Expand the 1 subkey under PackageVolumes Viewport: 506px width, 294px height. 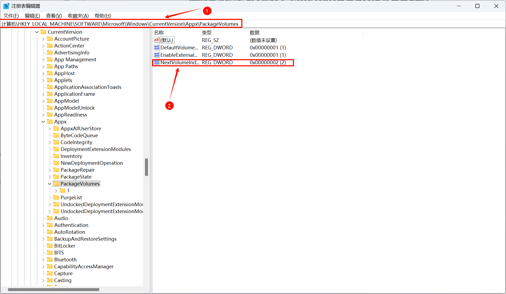(56, 191)
